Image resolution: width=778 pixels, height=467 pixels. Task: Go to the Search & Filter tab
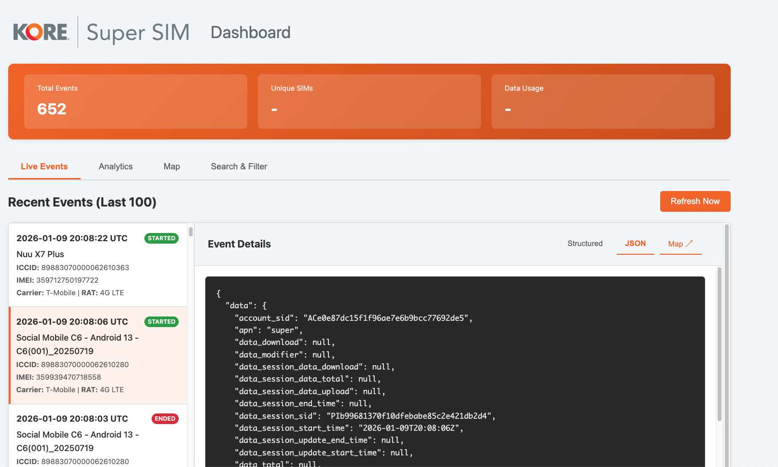(x=239, y=166)
